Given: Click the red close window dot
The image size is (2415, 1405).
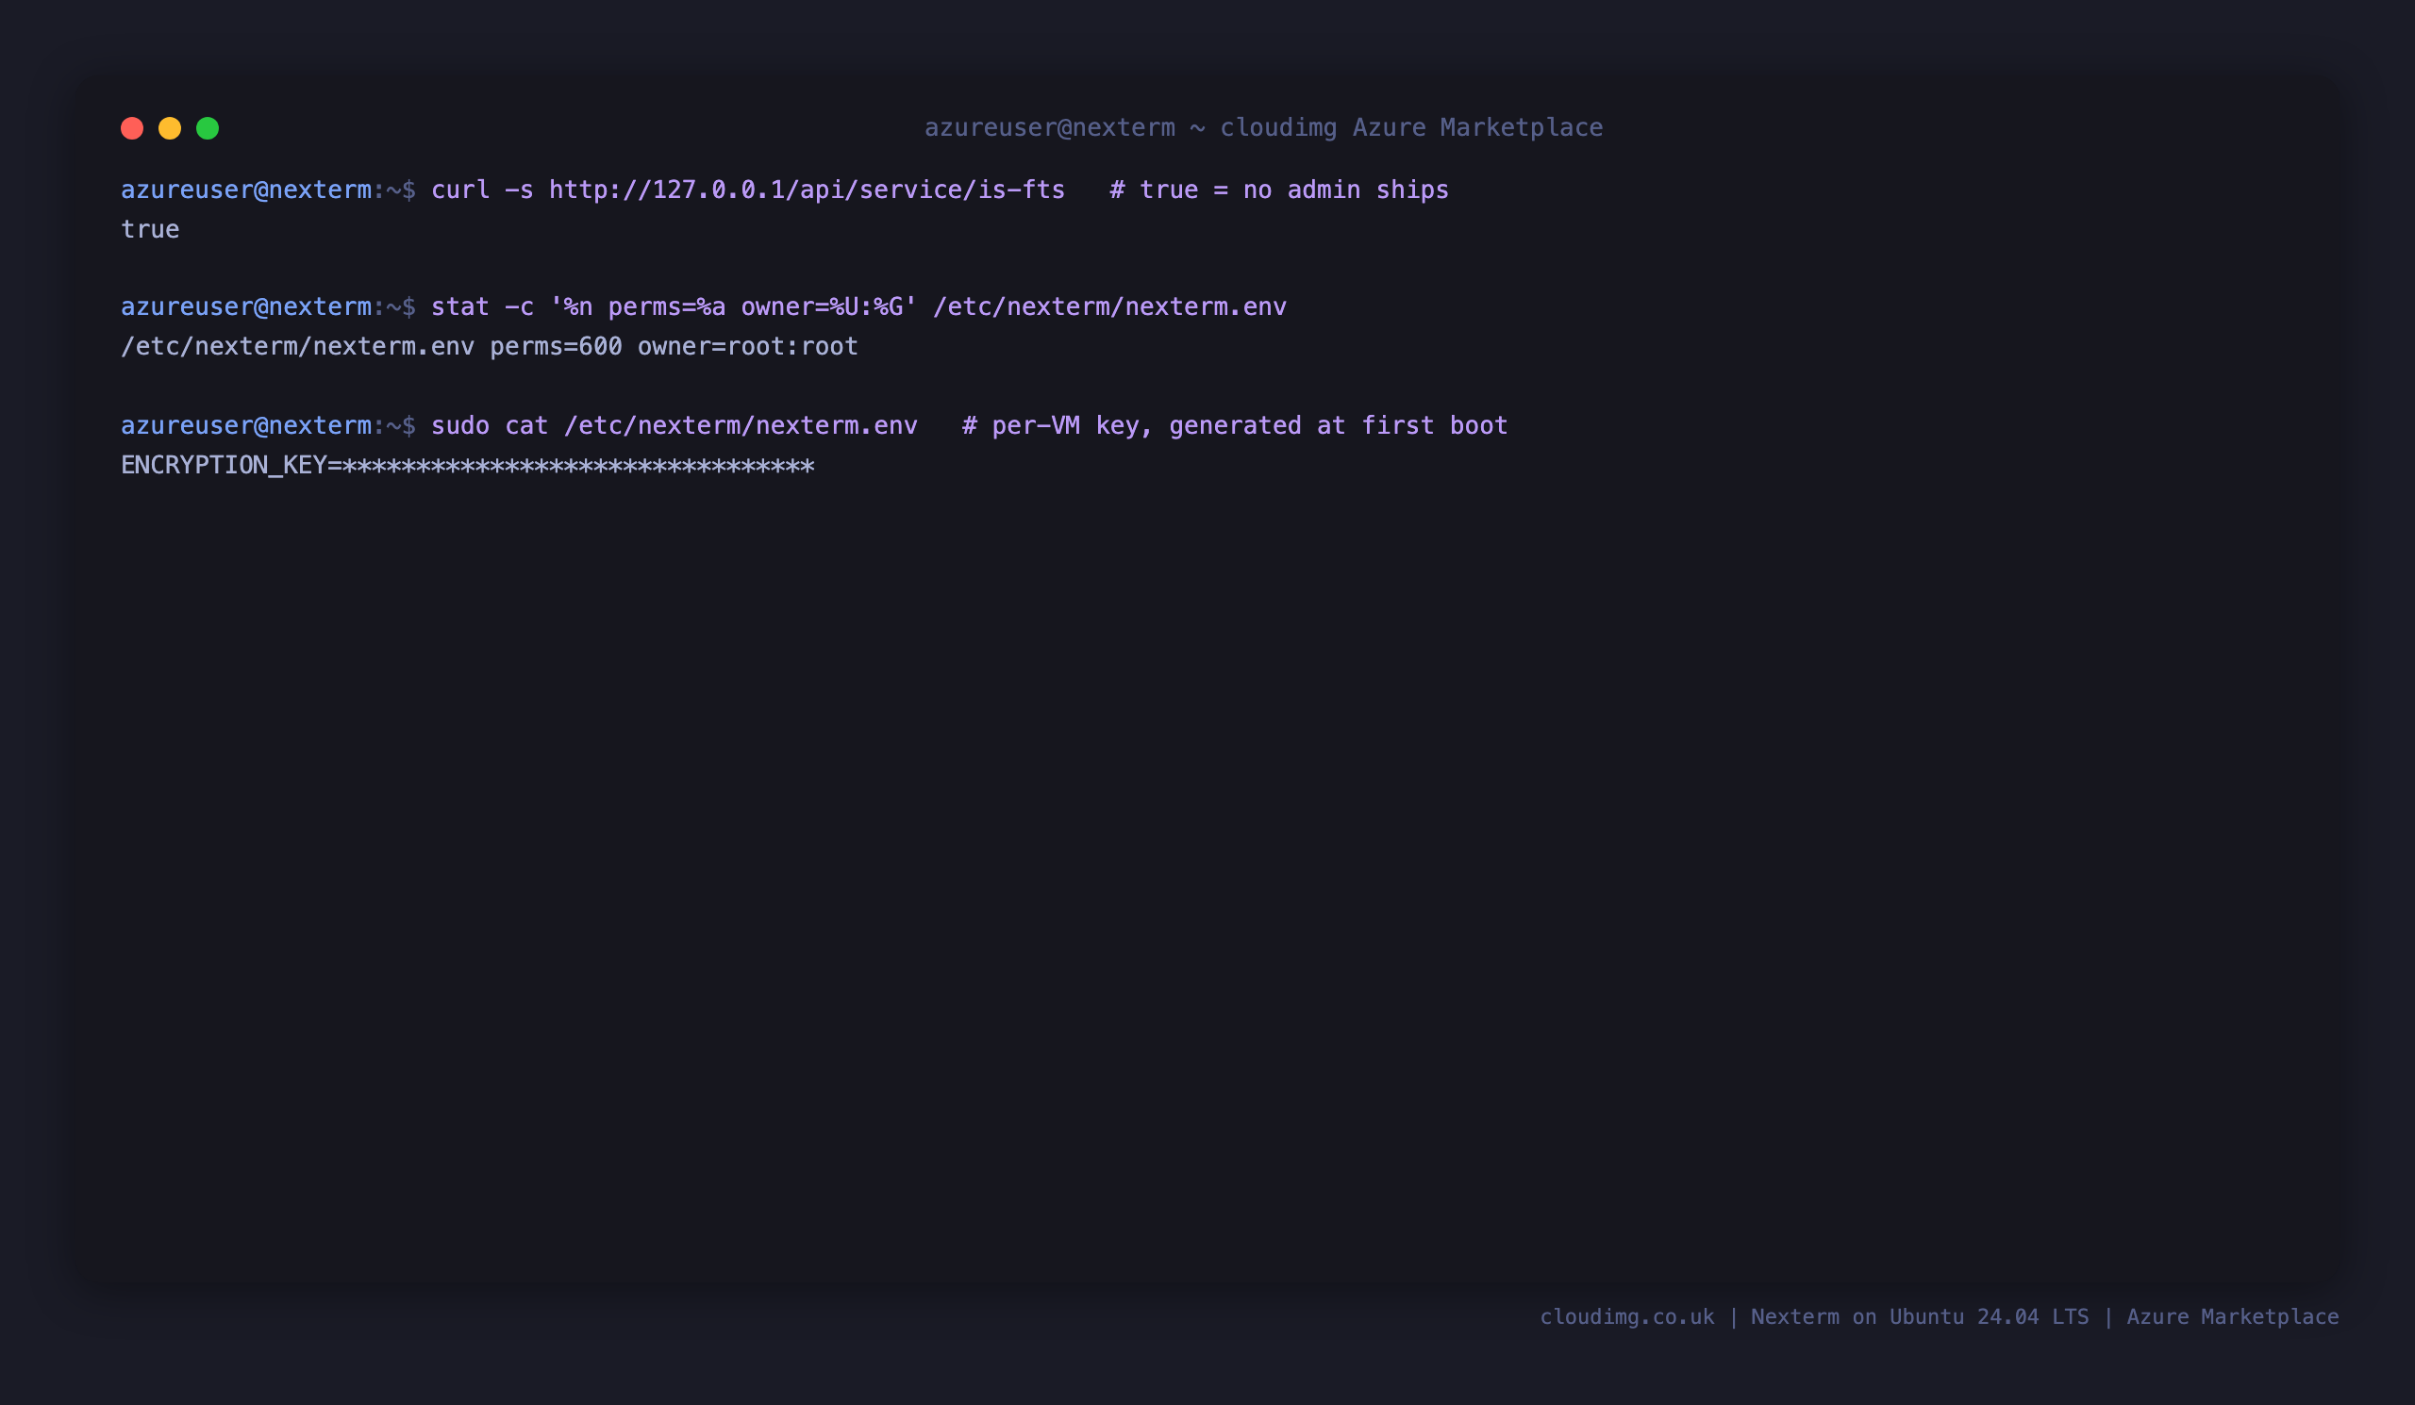Looking at the screenshot, I should coord(132,128).
